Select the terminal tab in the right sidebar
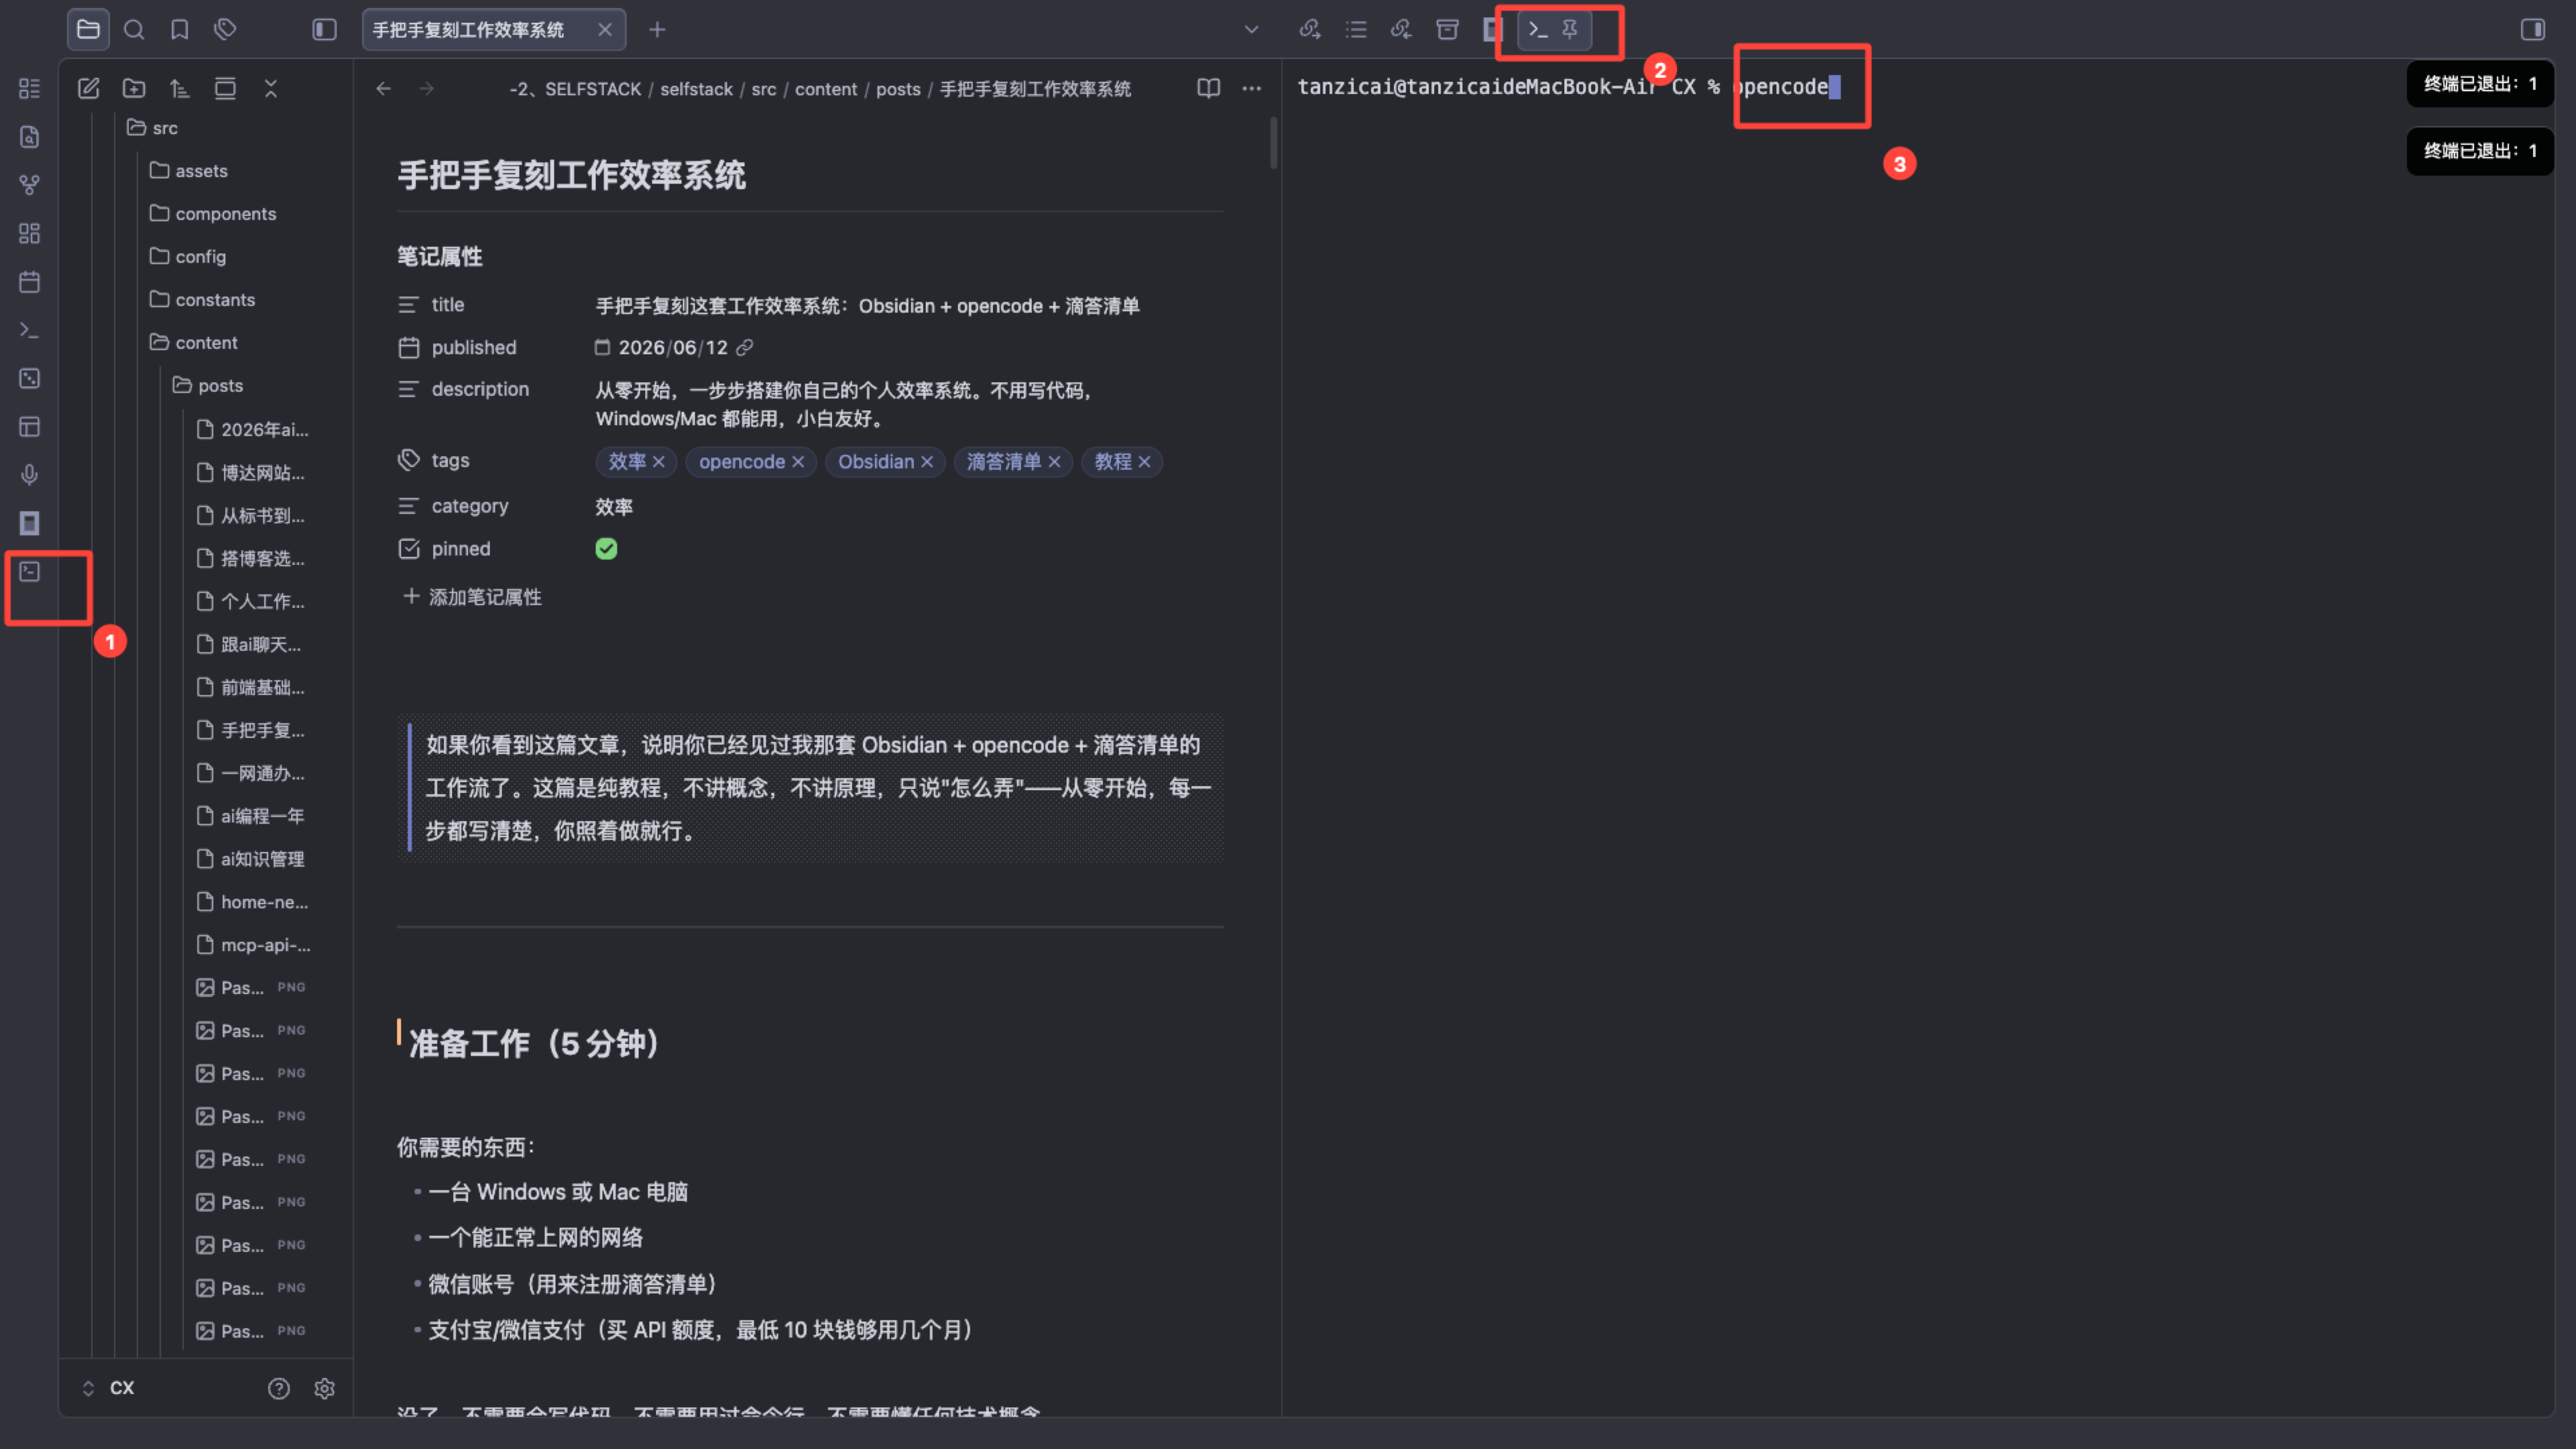Screen dimensions: 2576x1449 point(1538,29)
